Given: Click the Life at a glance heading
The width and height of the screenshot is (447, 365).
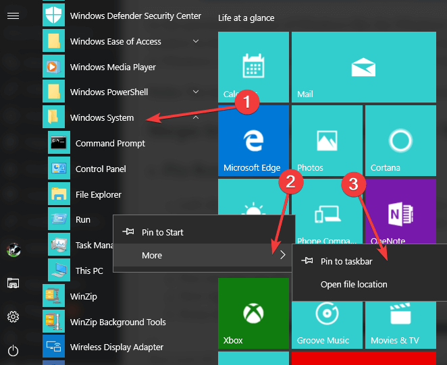Looking at the screenshot, I should coord(246,18).
